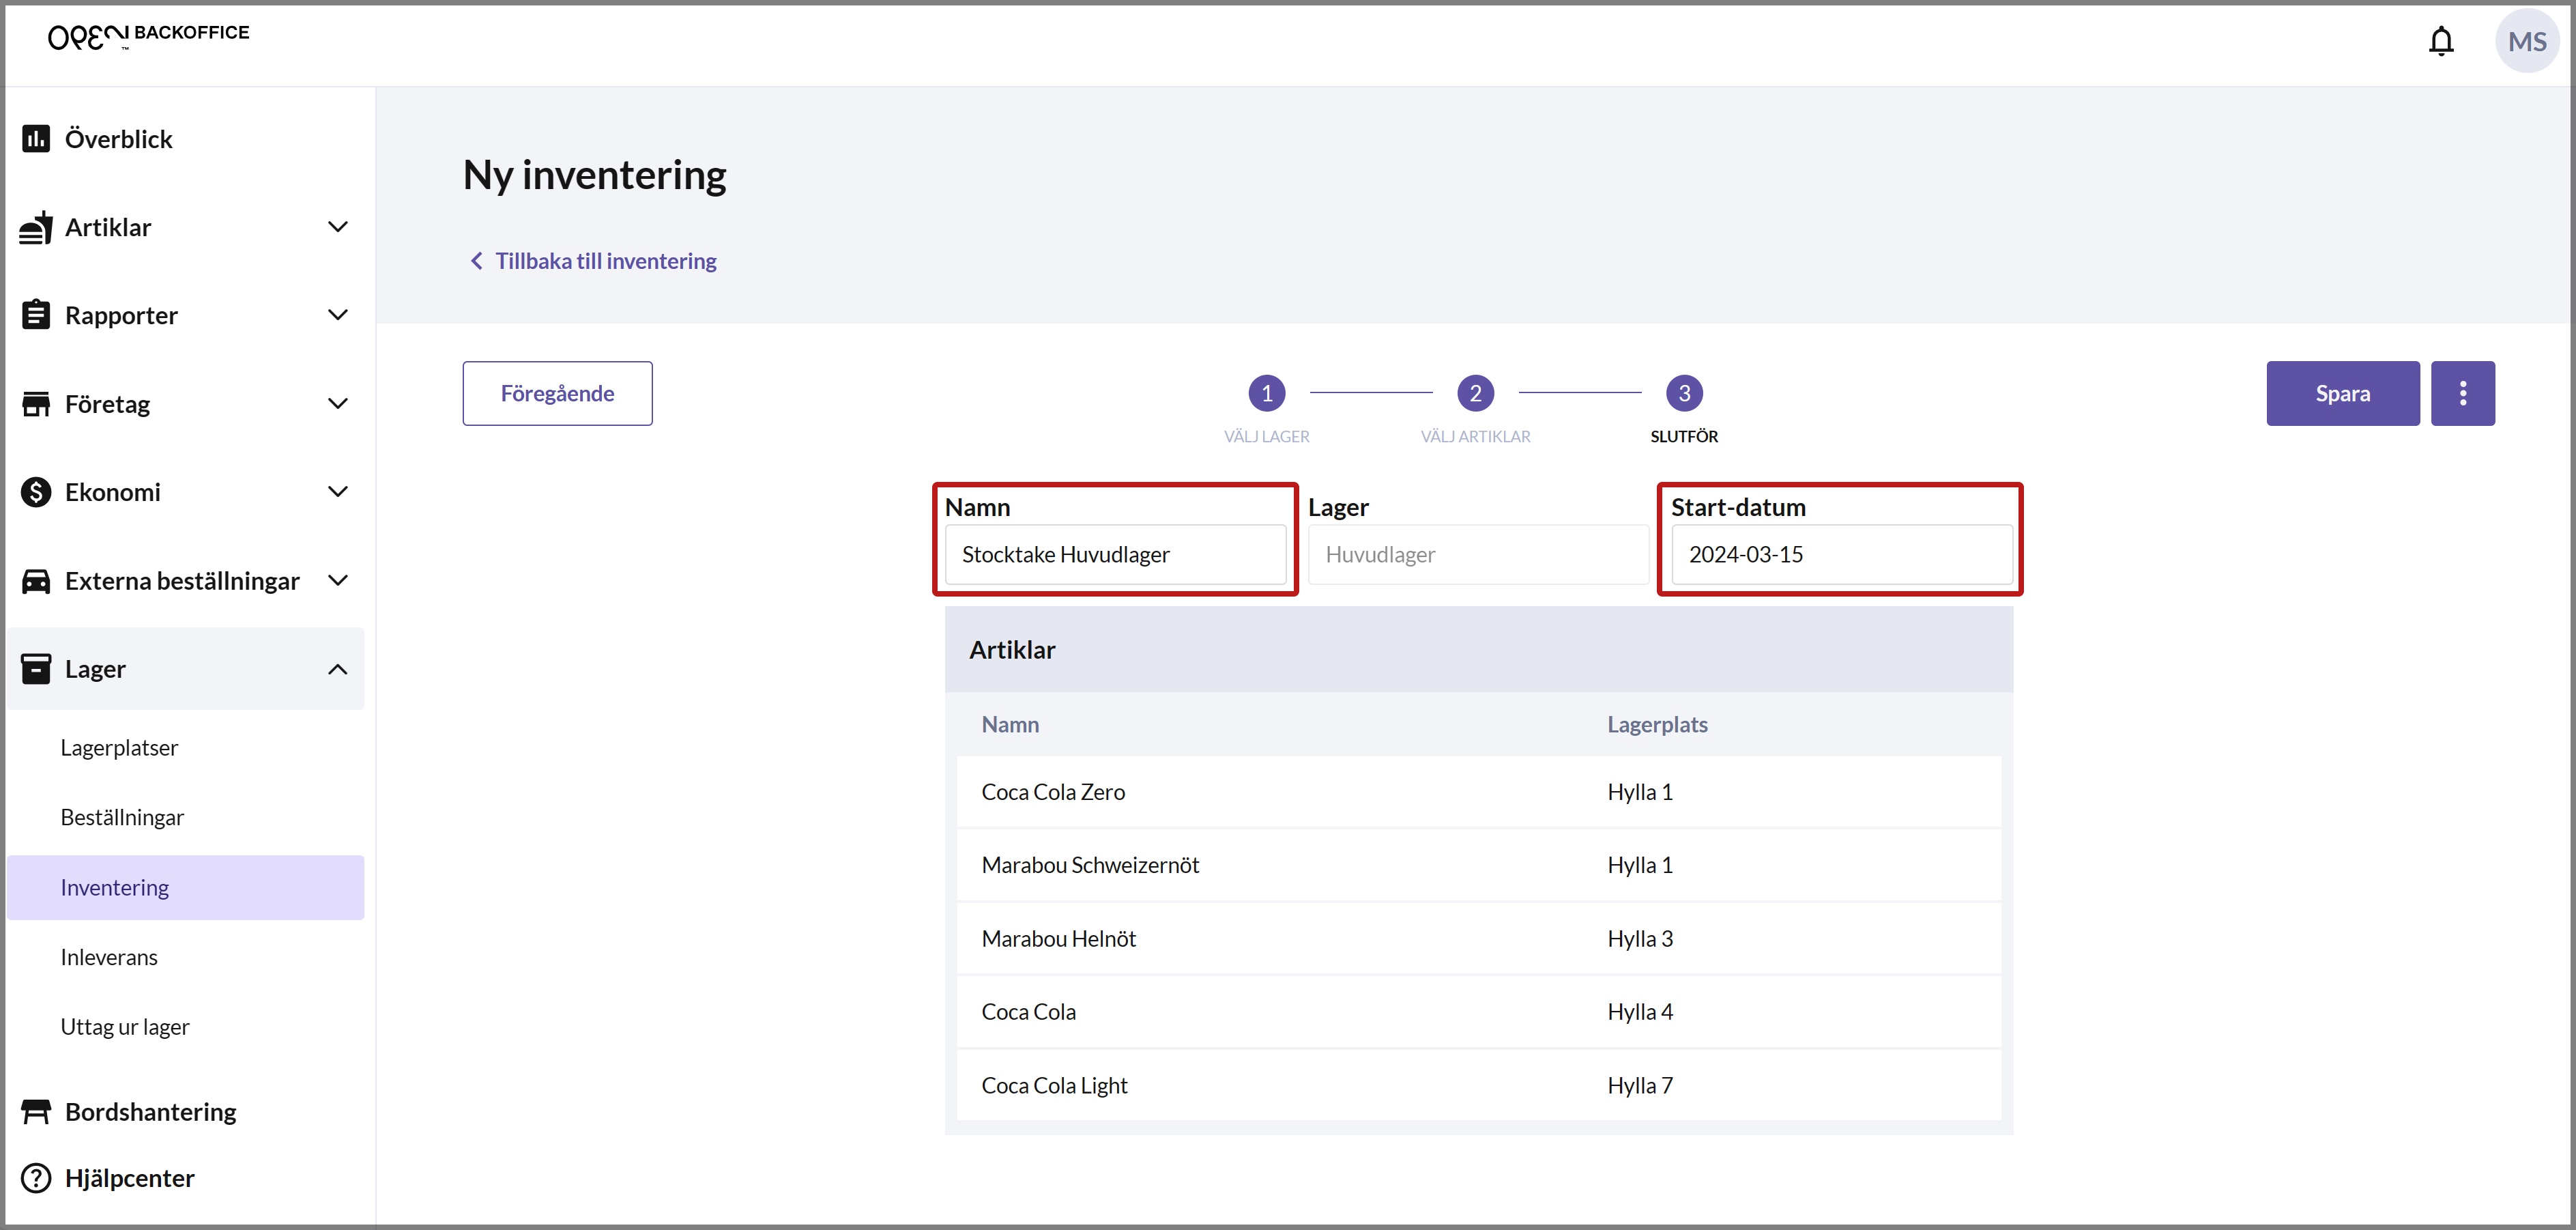The height and width of the screenshot is (1230, 2576).
Task: Click Hylla 3 cell
Action: point(1639,939)
